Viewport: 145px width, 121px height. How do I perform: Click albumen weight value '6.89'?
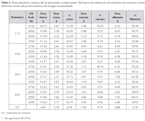pos(118,46)
